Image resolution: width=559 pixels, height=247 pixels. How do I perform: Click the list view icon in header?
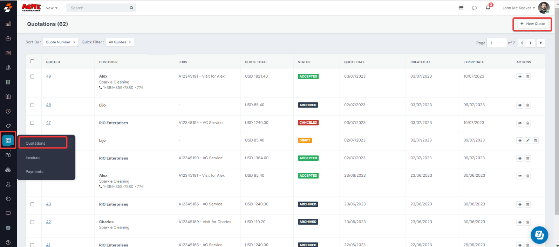point(461,8)
